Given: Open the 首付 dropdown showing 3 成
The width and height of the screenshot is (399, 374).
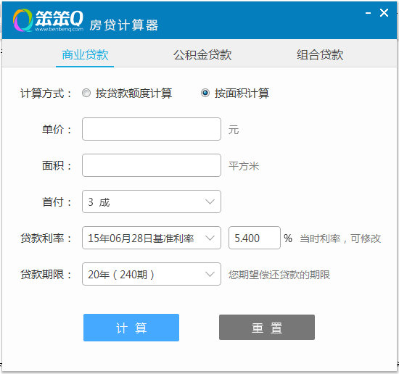Looking at the screenshot, I should (x=152, y=201).
